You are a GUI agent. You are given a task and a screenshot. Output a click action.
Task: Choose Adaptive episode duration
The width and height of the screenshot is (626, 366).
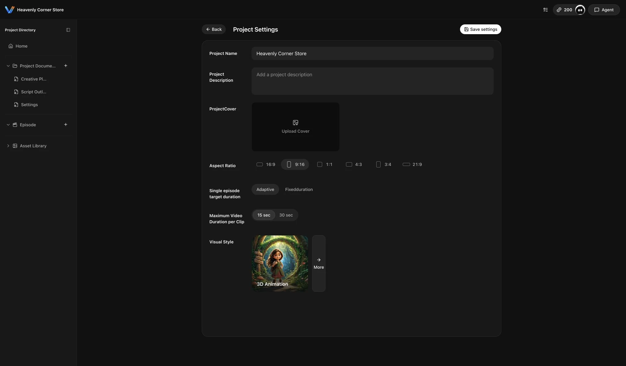tap(265, 189)
